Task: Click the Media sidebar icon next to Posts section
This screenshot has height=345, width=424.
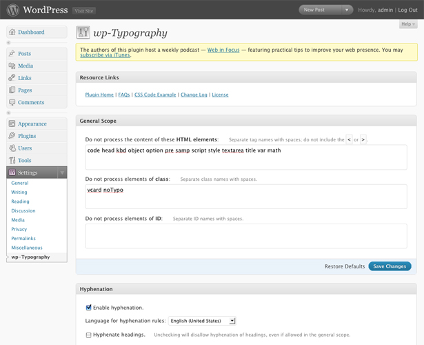Action: [x=12, y=66]
